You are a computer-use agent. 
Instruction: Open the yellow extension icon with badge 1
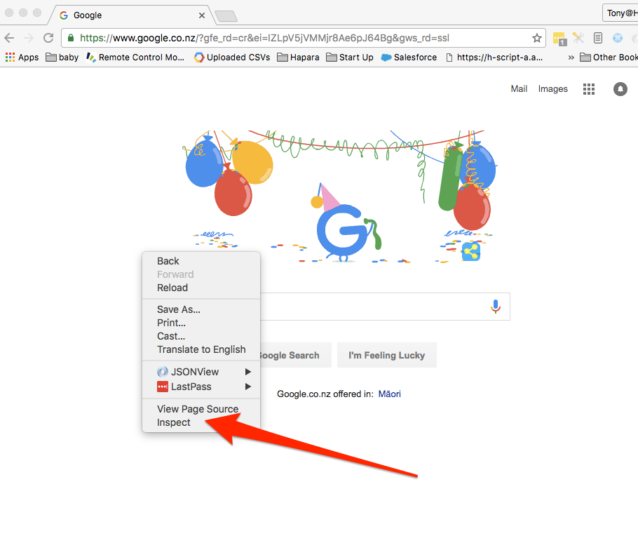(559, 39)
